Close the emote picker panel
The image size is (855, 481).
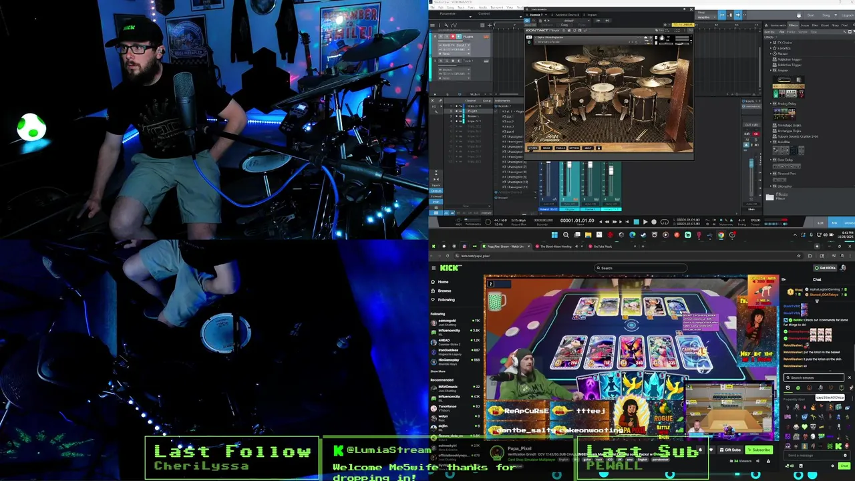point(850,377)
